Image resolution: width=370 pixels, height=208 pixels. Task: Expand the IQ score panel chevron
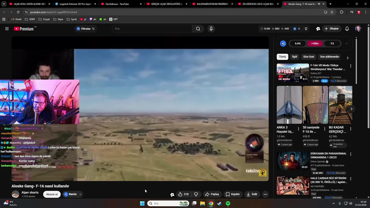347,44
